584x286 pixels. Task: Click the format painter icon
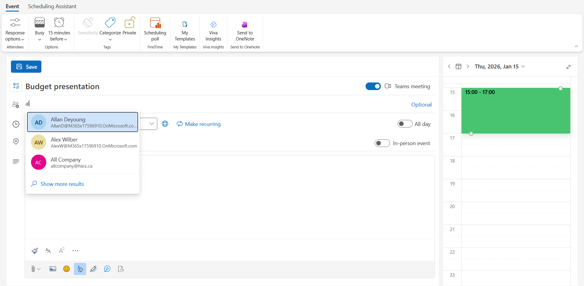[35, 251]
